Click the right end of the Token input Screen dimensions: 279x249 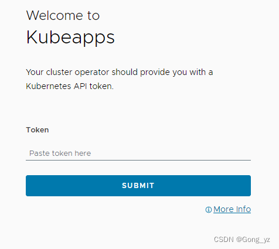248,154
